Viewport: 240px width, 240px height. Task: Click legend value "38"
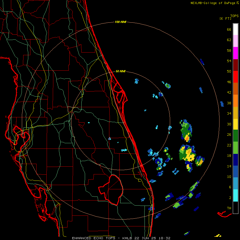click(x=229, y=103)
